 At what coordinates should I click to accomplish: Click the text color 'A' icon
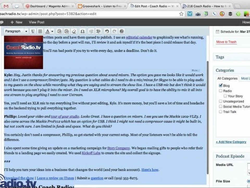[47, 31]
